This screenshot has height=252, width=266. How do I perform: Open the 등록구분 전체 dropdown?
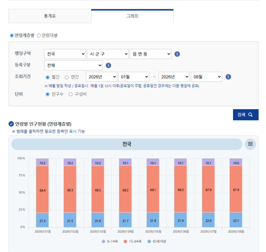73,65
